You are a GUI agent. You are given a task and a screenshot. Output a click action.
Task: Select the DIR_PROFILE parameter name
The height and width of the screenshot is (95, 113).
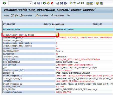[x=10, y=65]
